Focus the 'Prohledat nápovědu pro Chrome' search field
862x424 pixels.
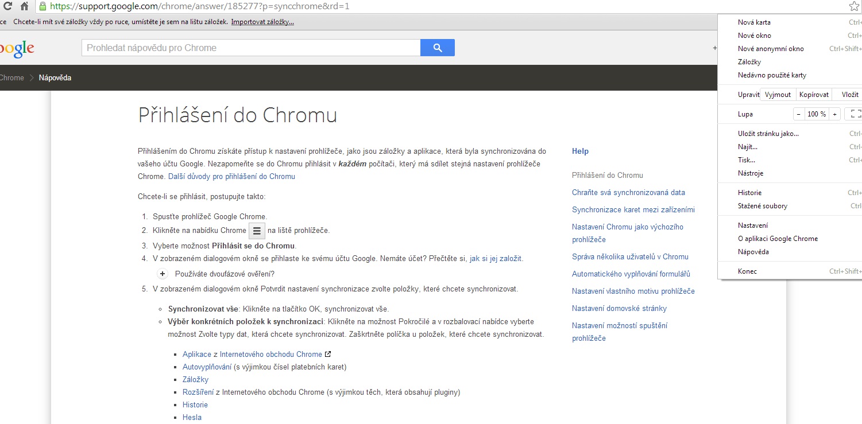tap(251, 48)
